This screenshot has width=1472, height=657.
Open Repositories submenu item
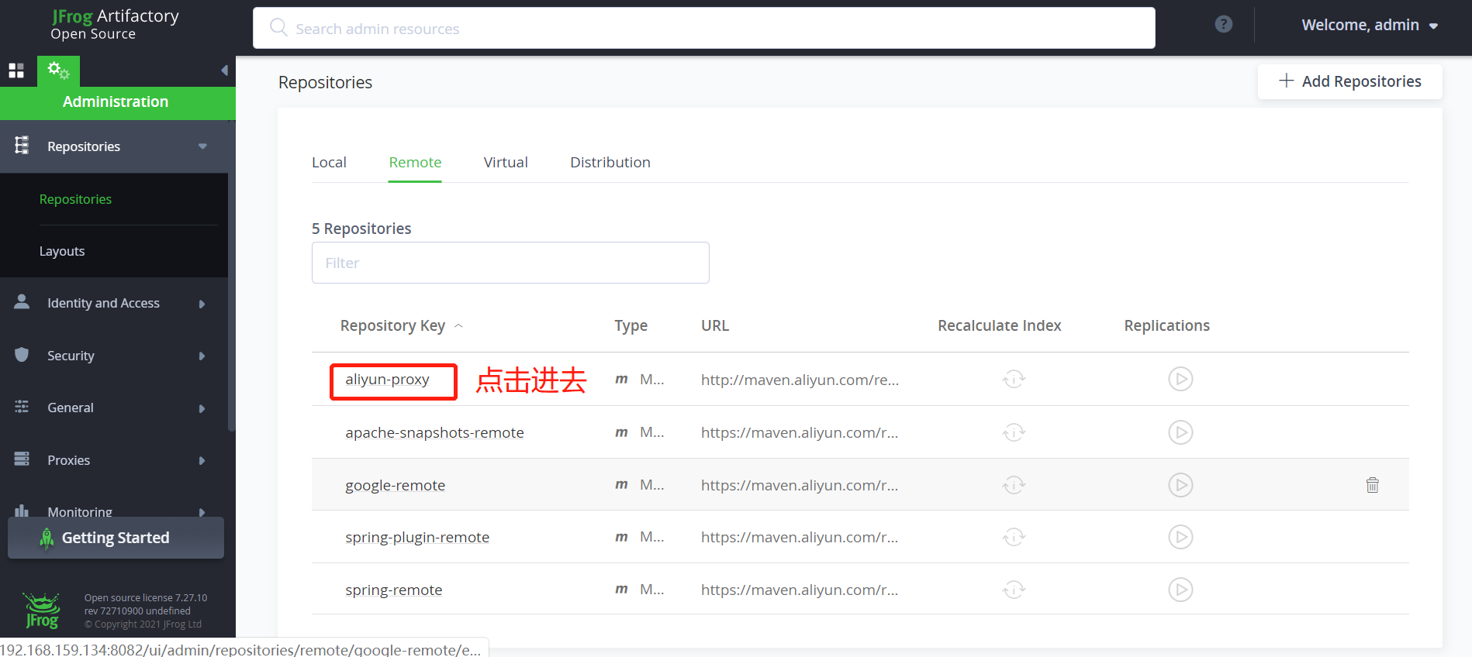click(75, 199)
